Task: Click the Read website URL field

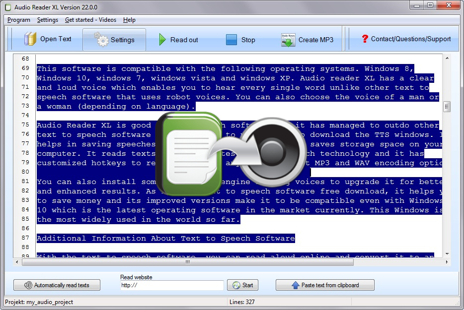Action: coord(171,285)
